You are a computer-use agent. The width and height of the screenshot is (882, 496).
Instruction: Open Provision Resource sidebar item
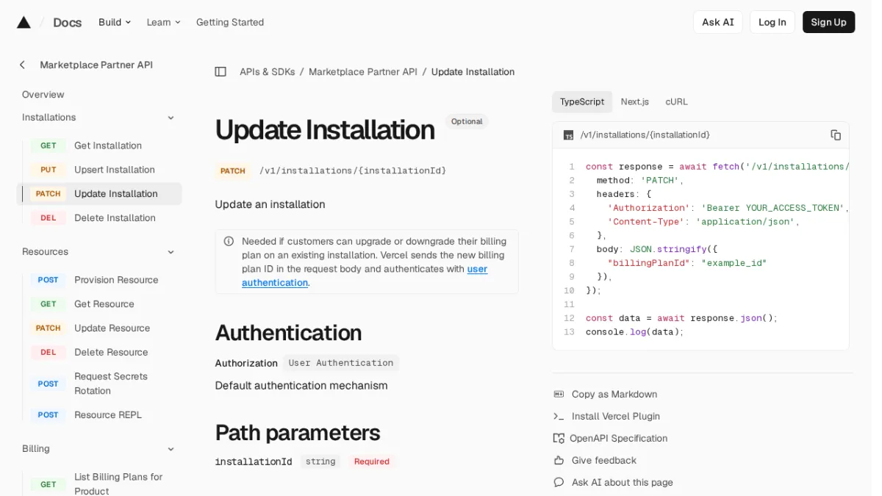(116, 280)
